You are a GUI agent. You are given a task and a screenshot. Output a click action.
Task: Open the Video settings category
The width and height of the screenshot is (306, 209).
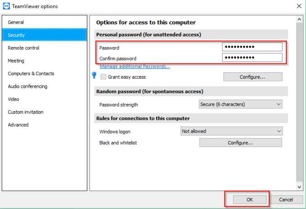click(x=45, y=99)
